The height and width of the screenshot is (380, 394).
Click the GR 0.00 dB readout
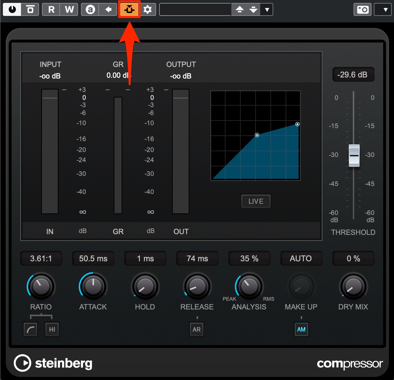point(119,75)
